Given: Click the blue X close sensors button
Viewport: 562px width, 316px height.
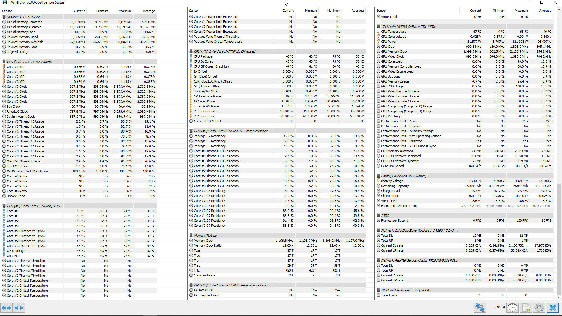Looking at the screenshot, I should pyautogui.click(x=553, y=308).
